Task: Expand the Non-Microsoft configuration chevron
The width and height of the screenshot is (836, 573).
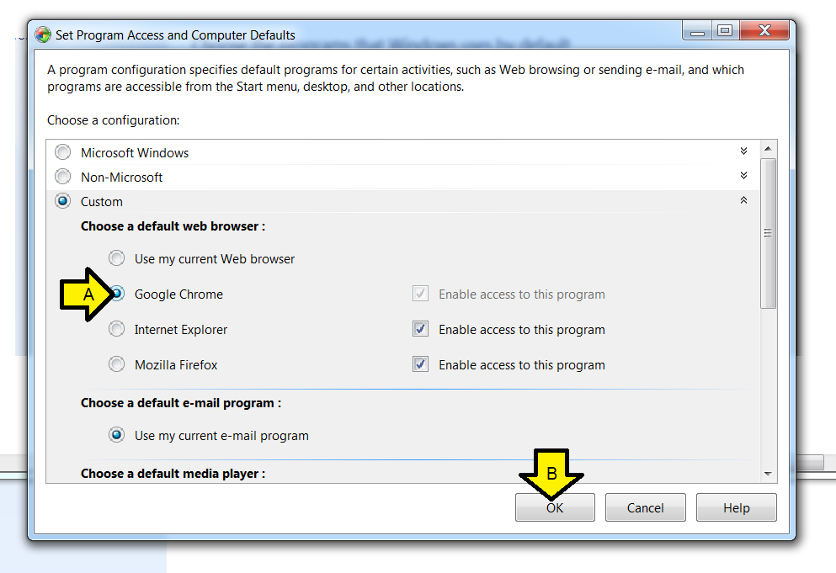Action: [x=743, y=175]
